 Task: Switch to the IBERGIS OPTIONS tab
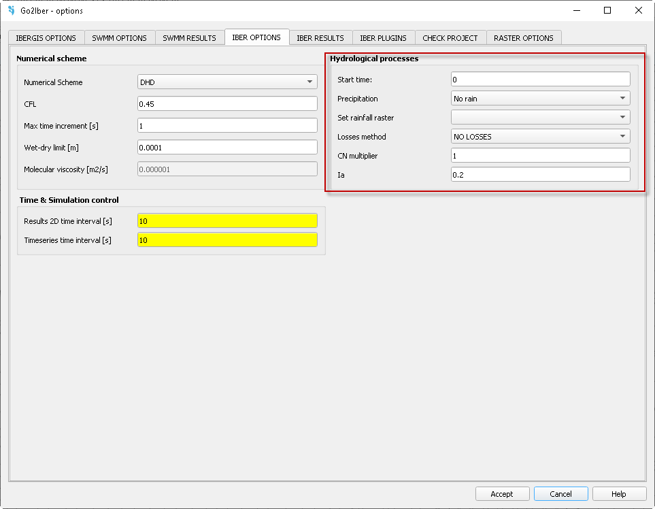coord(46,38)
